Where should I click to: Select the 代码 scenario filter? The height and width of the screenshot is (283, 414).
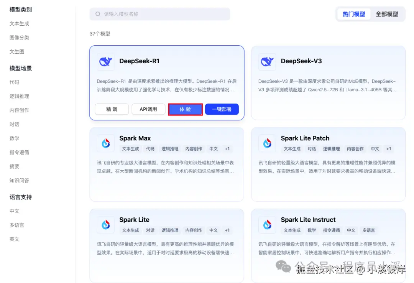pos(14,82)
